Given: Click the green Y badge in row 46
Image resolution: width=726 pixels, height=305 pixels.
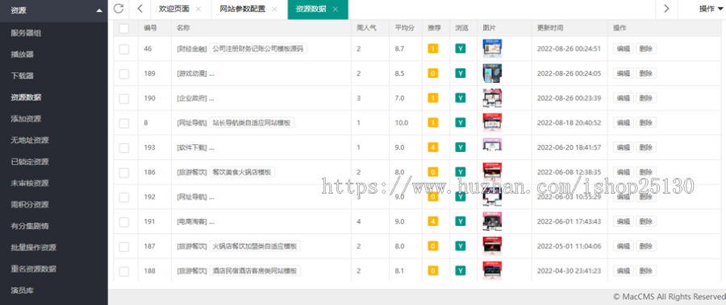Looking at the screenshot, I should coord(461,48).
